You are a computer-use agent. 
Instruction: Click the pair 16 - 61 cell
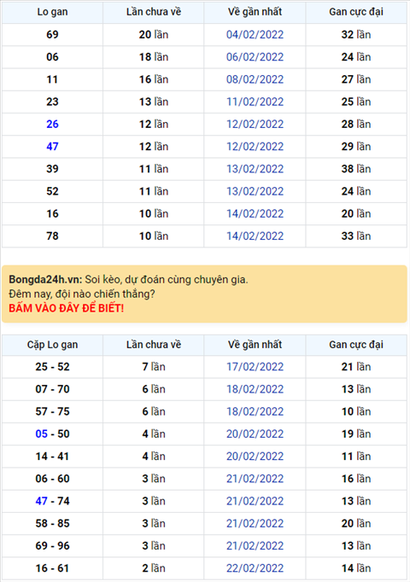(x=52, y=567)
